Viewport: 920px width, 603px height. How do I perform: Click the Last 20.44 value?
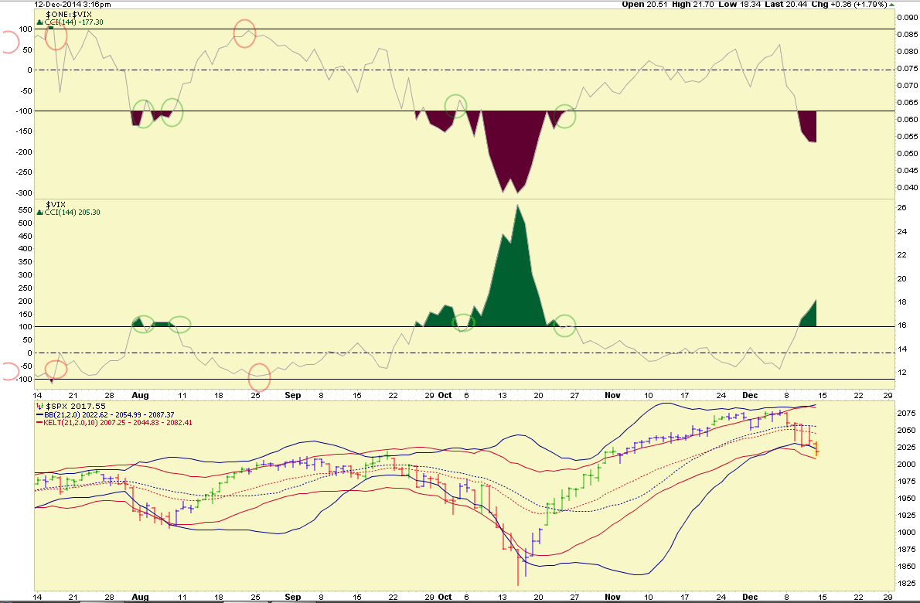coord(787,4)
